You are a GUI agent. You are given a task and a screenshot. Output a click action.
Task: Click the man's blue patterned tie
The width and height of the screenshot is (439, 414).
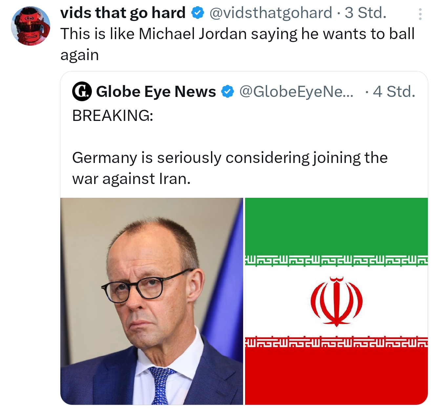161,385
